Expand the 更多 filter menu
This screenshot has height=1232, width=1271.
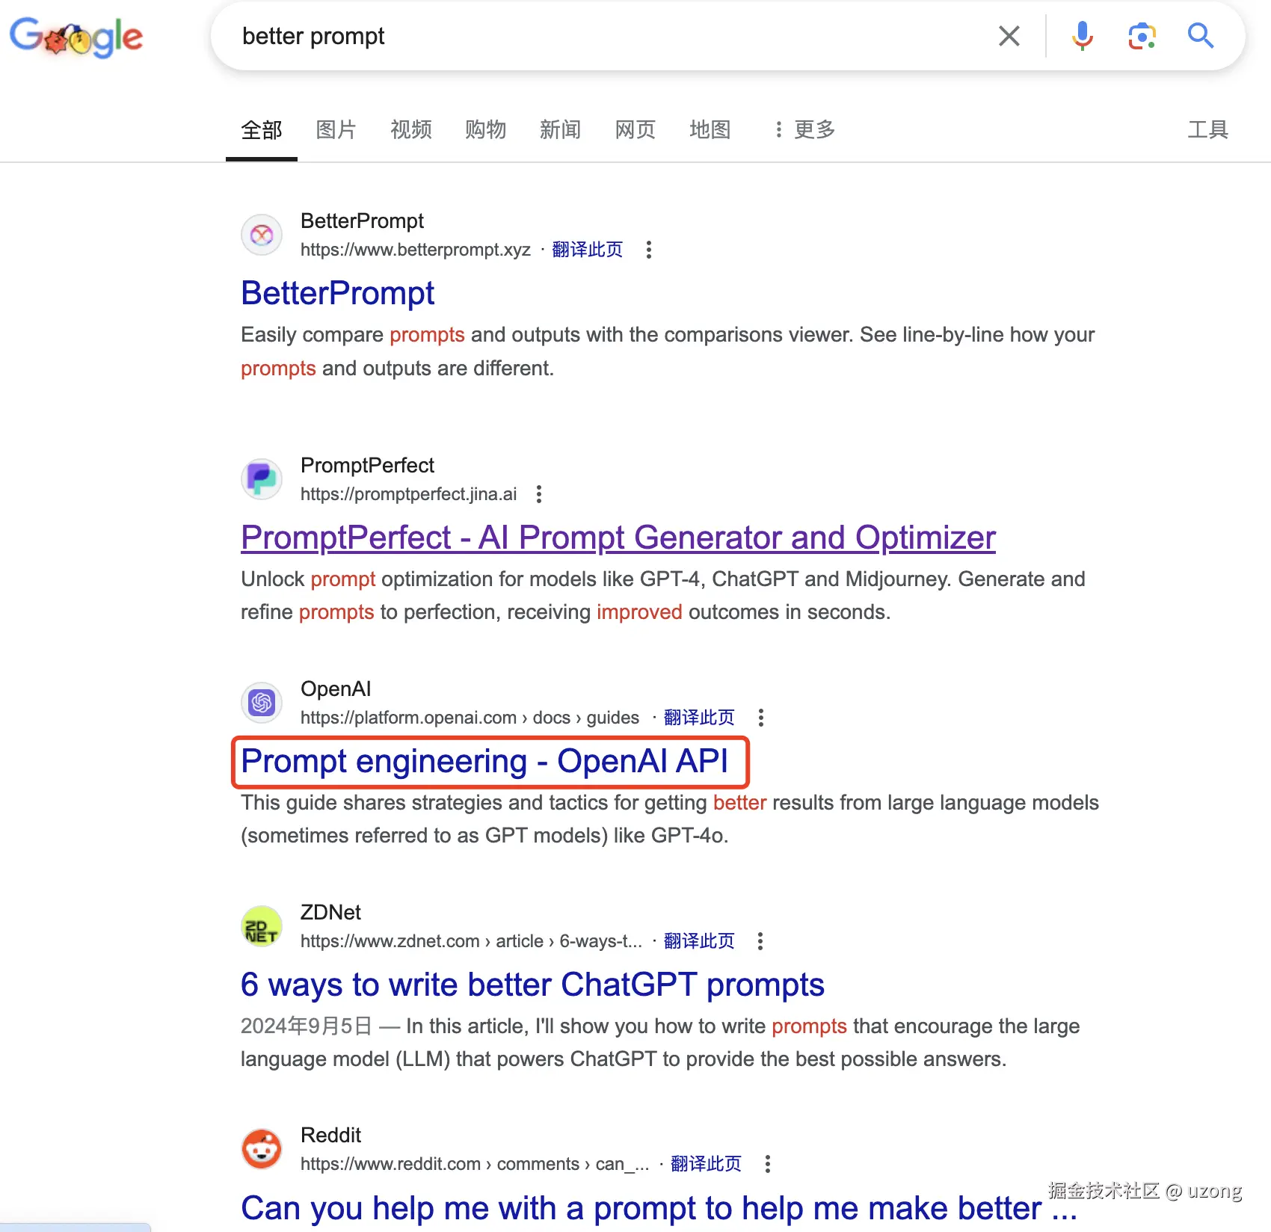point(804,130)
